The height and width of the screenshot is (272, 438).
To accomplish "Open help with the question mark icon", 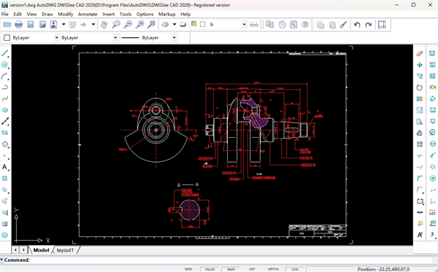I will pyautogui.click(x=305, y=25).
